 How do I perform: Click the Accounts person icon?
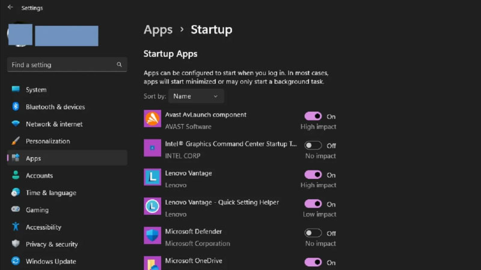[x=16, y=175]
